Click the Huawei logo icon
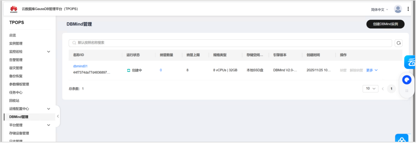 click(x=14, y=9)
